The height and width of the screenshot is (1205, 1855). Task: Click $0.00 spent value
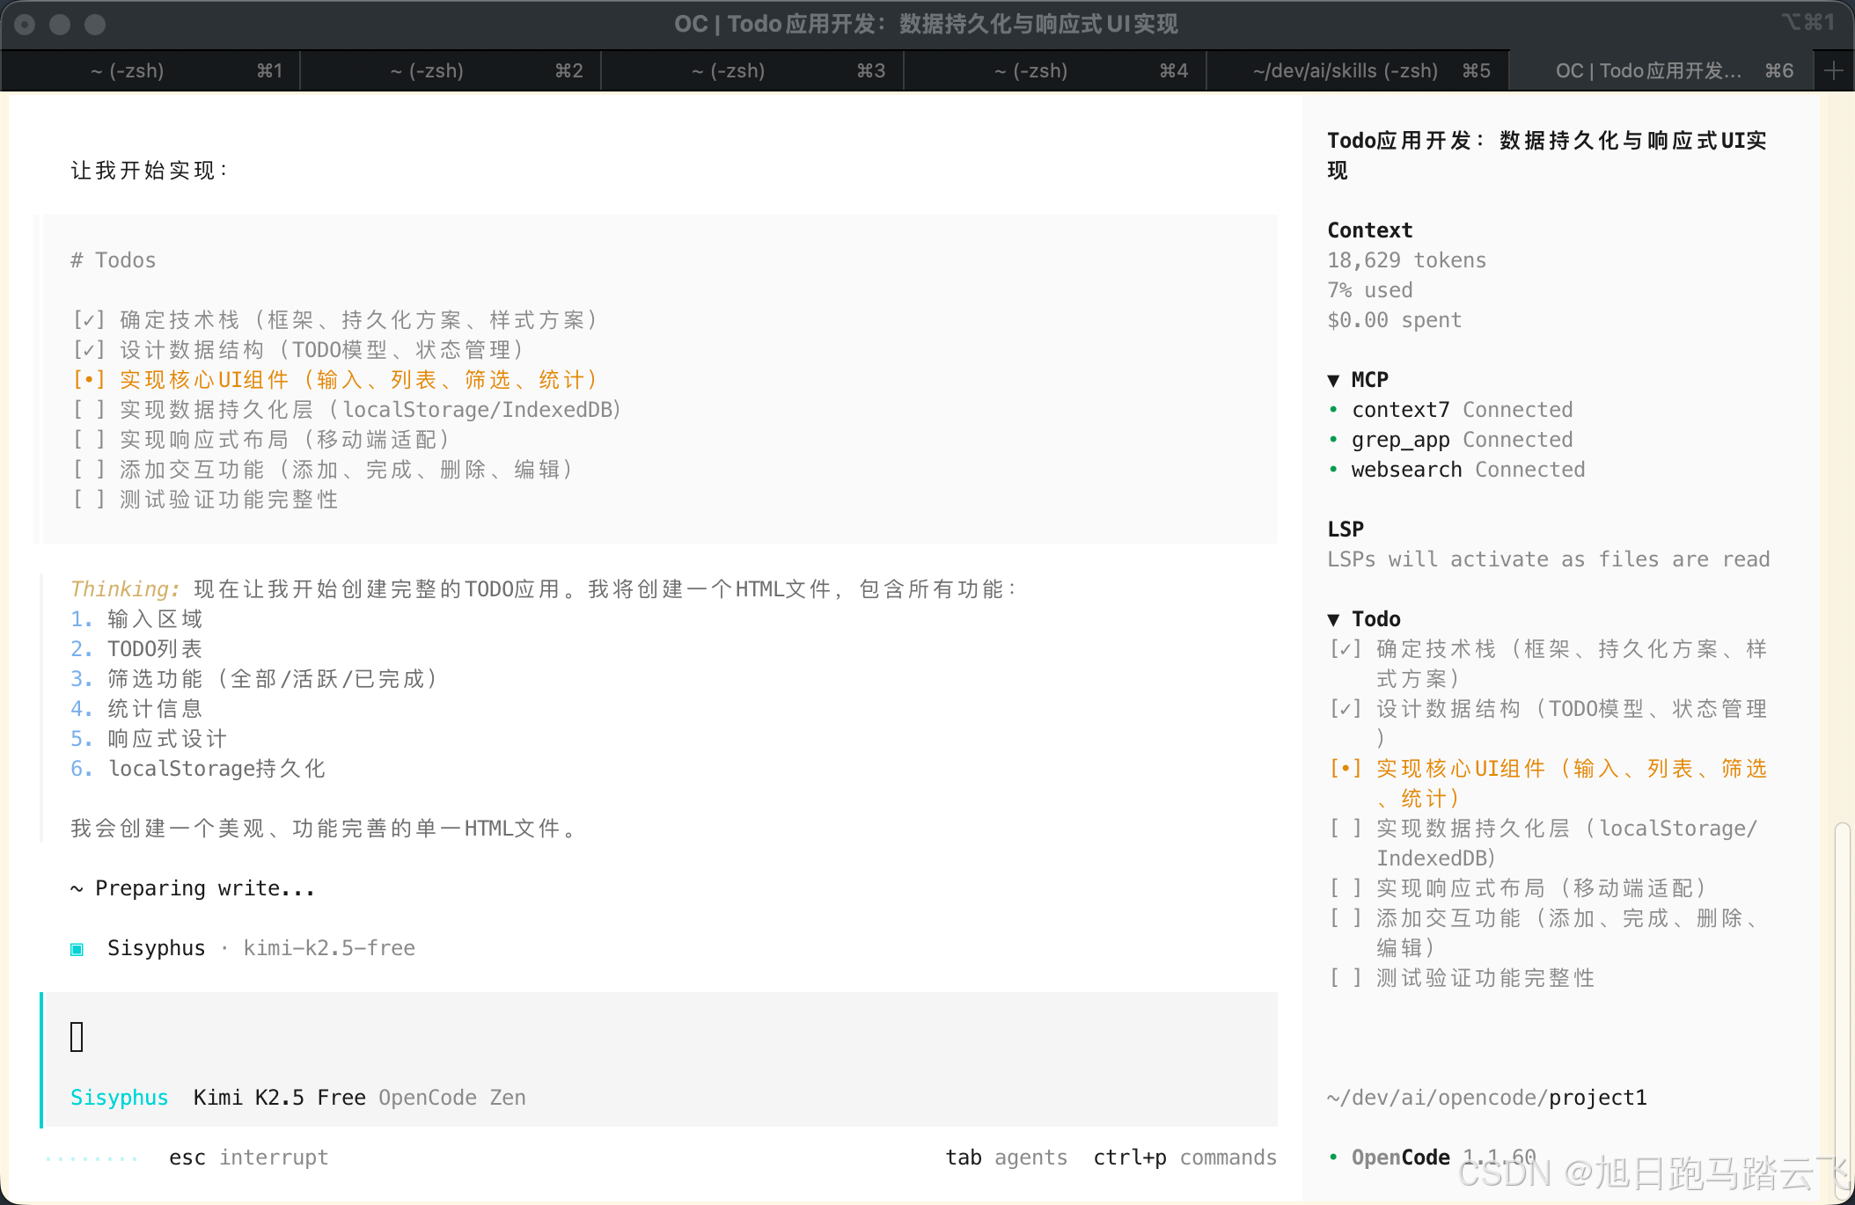(x=1394, y=319)
